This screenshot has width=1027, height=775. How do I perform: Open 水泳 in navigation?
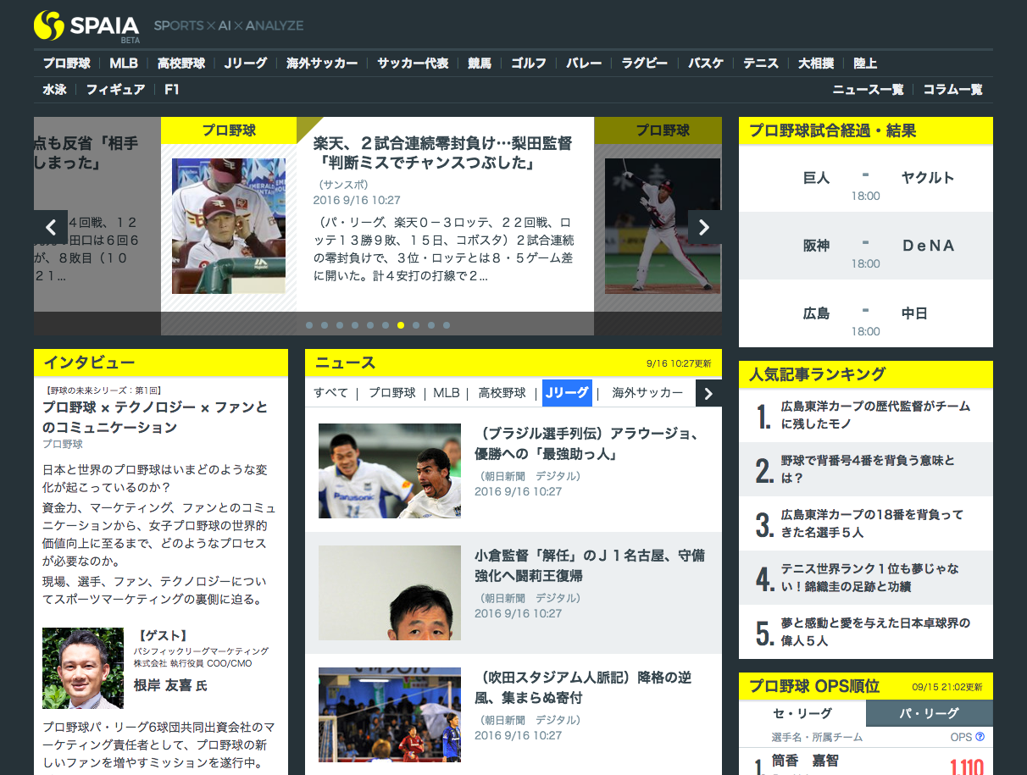54,89
